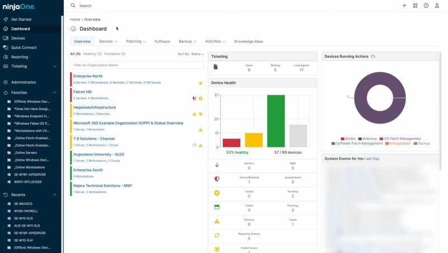Click the red bar in Device Health chart
The image size is (448, 253).
pos(231,143)
